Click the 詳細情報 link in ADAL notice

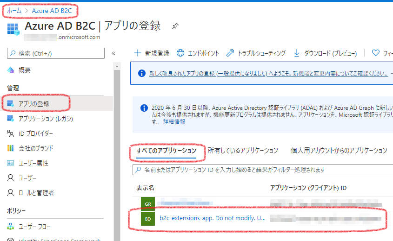(174, 121)
